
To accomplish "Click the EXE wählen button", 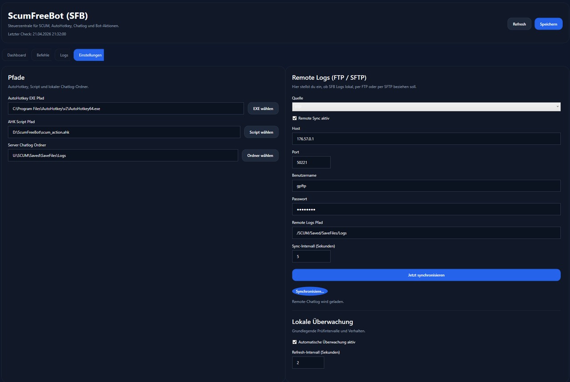I will (x=263, y=108).
